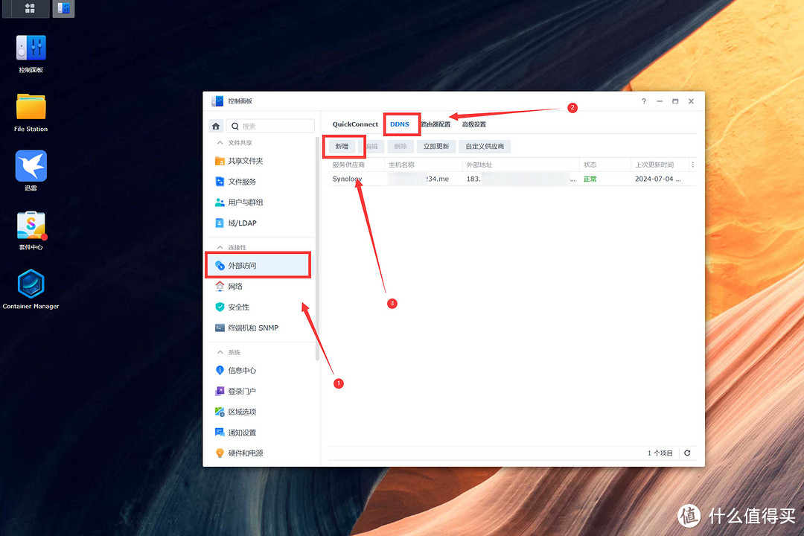Click the refresh icon below the DDNS list
Viewport: 804px width, 536px height.
click(x=686, y=452)
